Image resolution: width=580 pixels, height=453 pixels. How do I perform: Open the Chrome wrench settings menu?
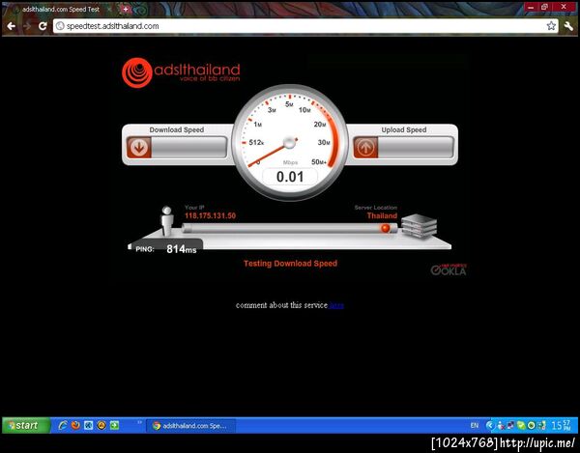[568, 26]
